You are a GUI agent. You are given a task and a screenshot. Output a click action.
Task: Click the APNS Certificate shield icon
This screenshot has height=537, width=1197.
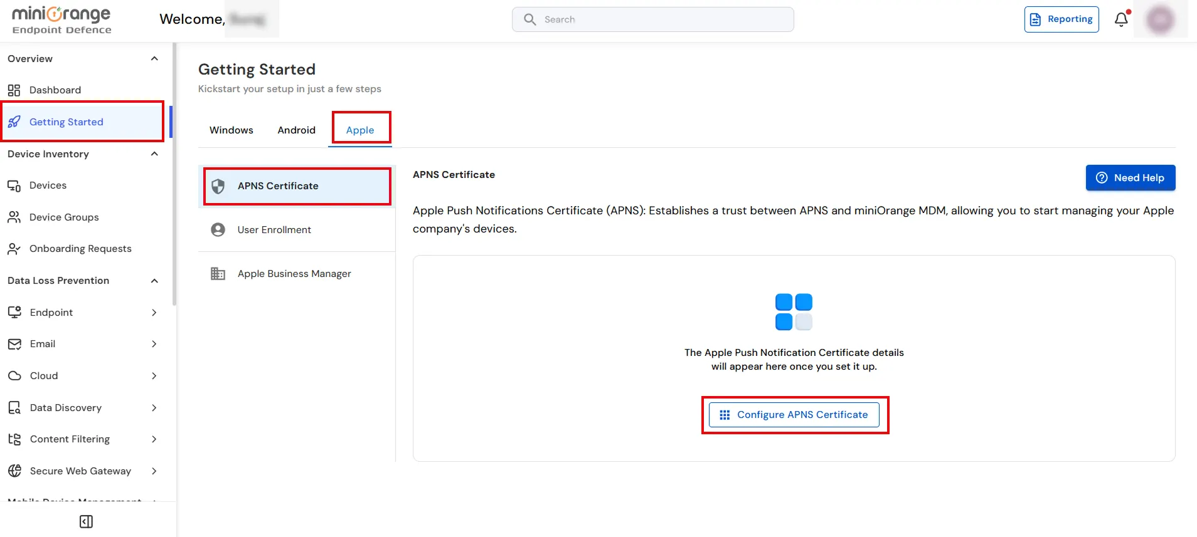[x=218, y=186]
